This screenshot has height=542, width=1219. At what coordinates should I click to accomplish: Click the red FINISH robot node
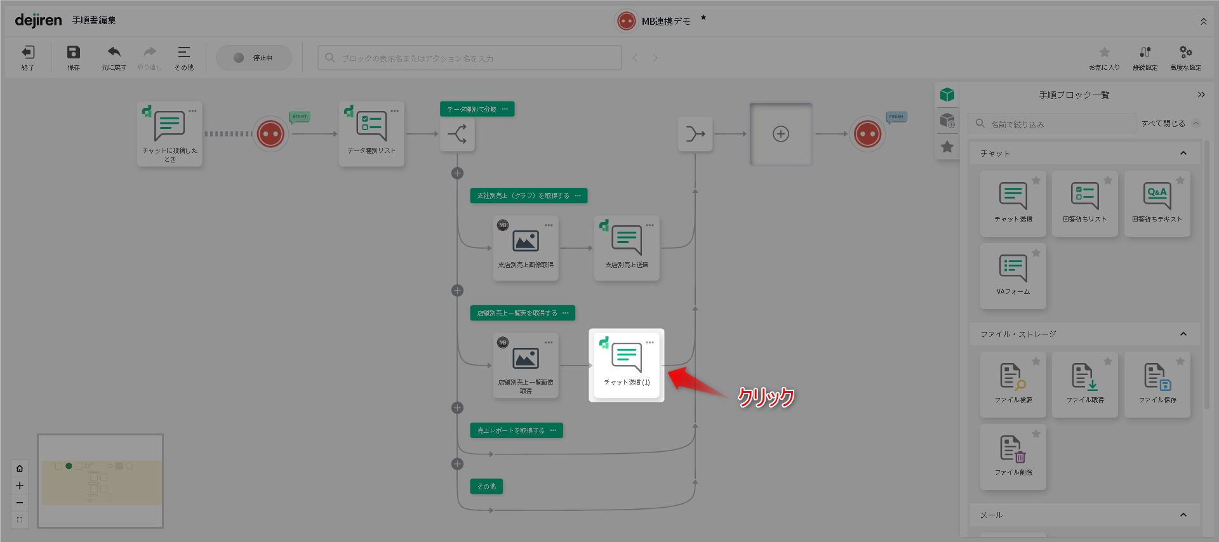click(x=868, y=134)
